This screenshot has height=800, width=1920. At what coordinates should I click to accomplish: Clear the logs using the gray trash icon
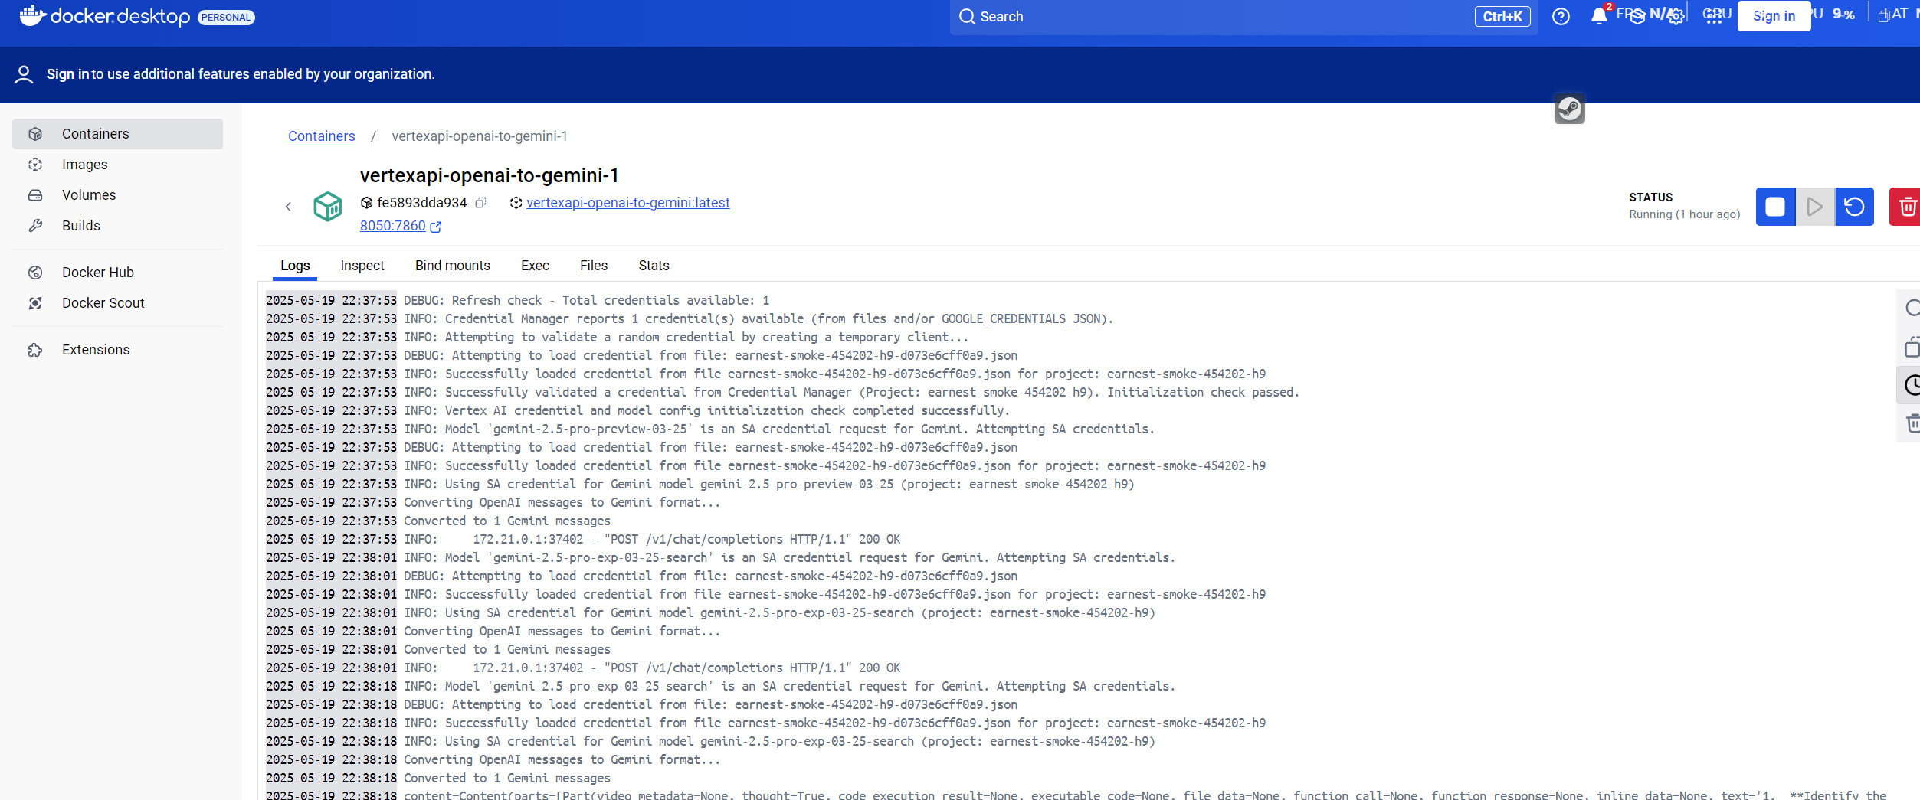pyautogui.click(x=1912, y=423)
